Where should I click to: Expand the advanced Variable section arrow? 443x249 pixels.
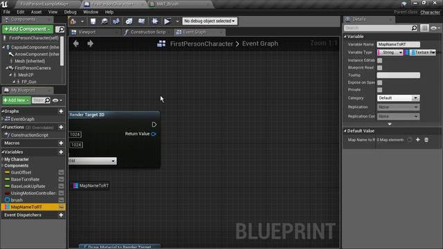(390, 124)
